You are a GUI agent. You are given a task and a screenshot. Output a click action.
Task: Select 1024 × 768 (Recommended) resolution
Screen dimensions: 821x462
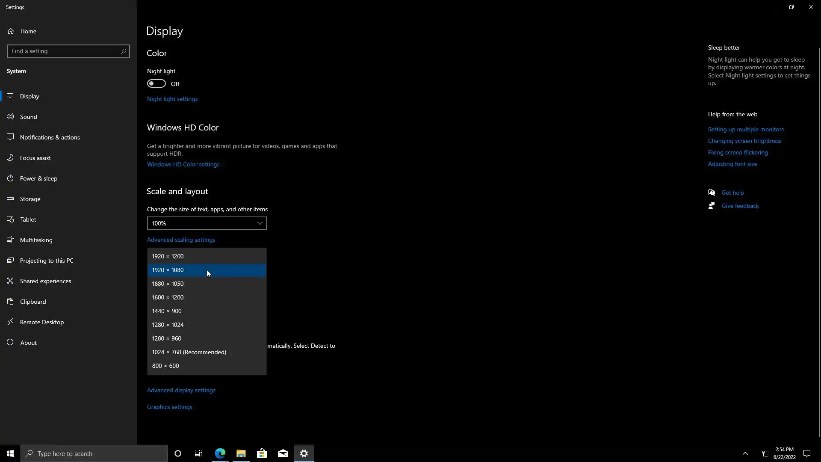(189, 352)
